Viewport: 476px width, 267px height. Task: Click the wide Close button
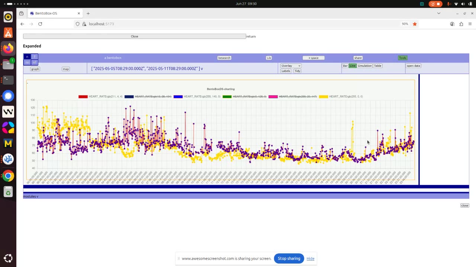click(134, 36)
